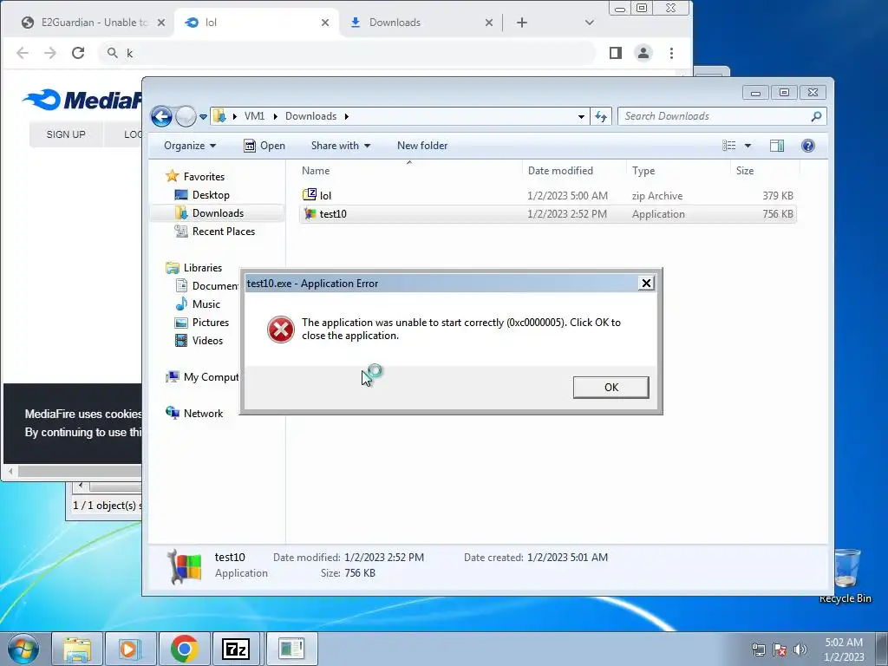Open the Chrome tab search dropdown
Viewport: 888px width, 666px height.
(589, 23)
